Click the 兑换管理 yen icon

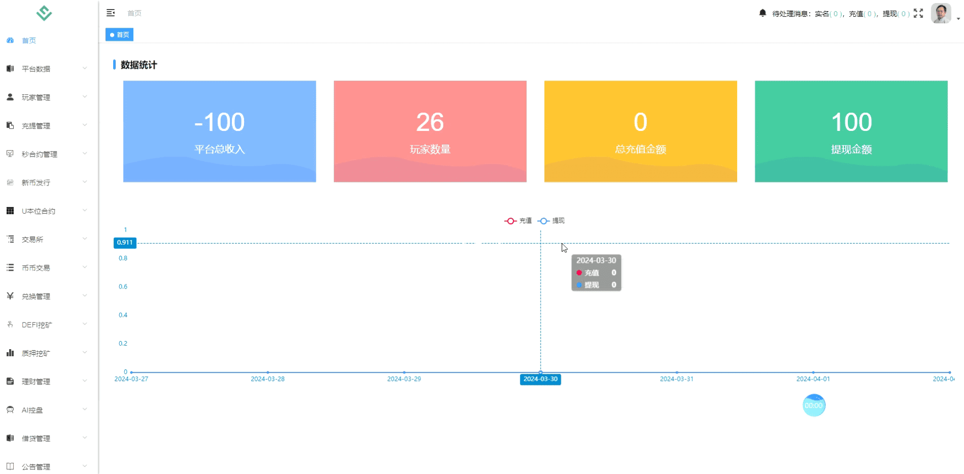pos(10,296)
